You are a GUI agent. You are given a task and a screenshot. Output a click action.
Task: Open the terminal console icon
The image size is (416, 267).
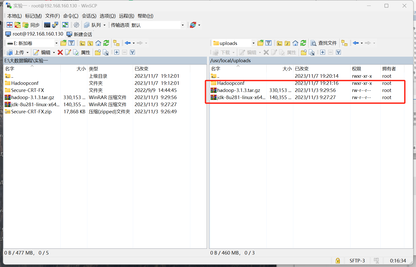(x=47, y=25)
